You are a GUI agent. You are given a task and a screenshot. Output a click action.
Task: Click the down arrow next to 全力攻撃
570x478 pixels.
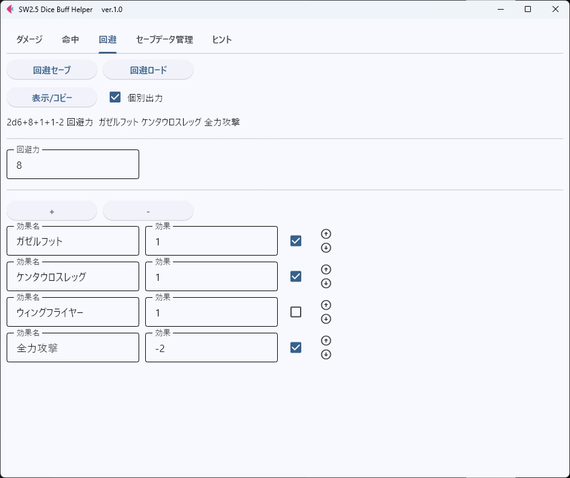tap(326, 354)
